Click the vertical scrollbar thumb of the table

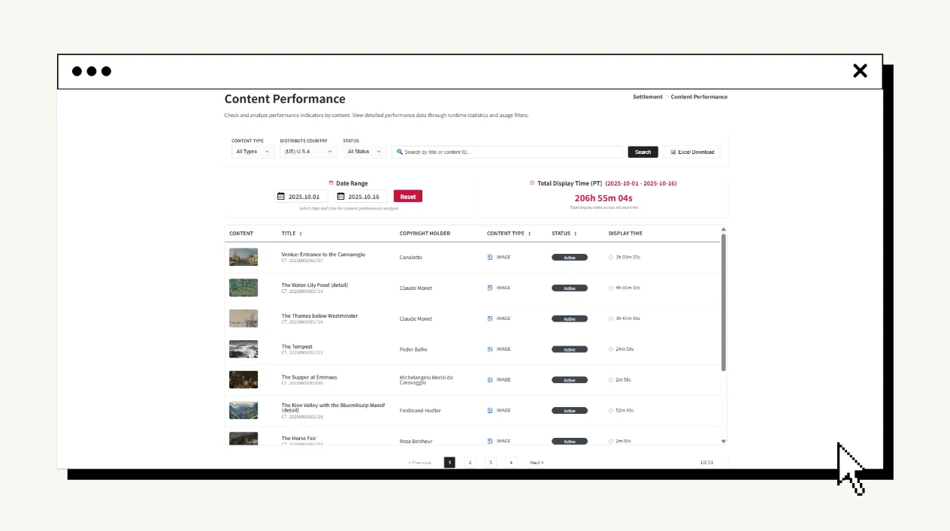724,302
